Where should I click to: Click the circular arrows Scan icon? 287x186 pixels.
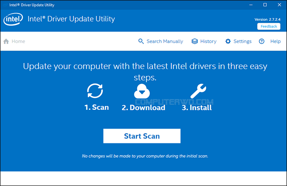pos(95,91)
